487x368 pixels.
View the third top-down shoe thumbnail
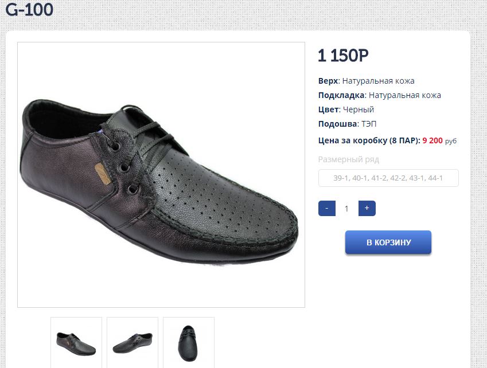(x=189, y=342)
